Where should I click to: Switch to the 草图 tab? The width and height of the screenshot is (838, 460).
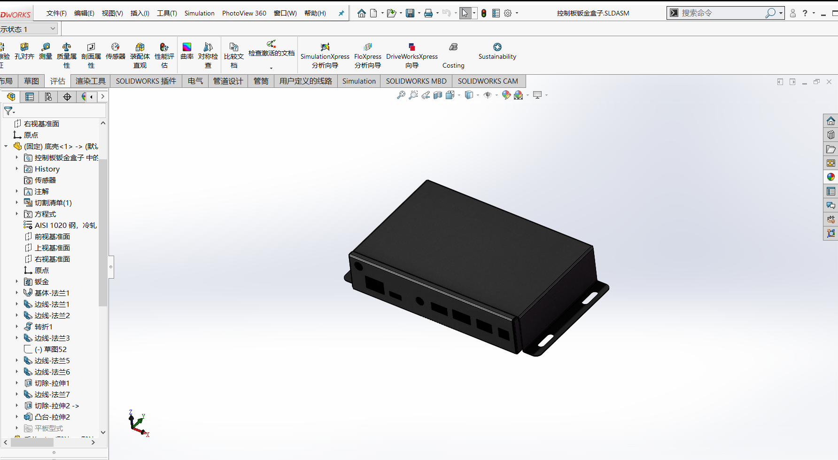(31, 81)
